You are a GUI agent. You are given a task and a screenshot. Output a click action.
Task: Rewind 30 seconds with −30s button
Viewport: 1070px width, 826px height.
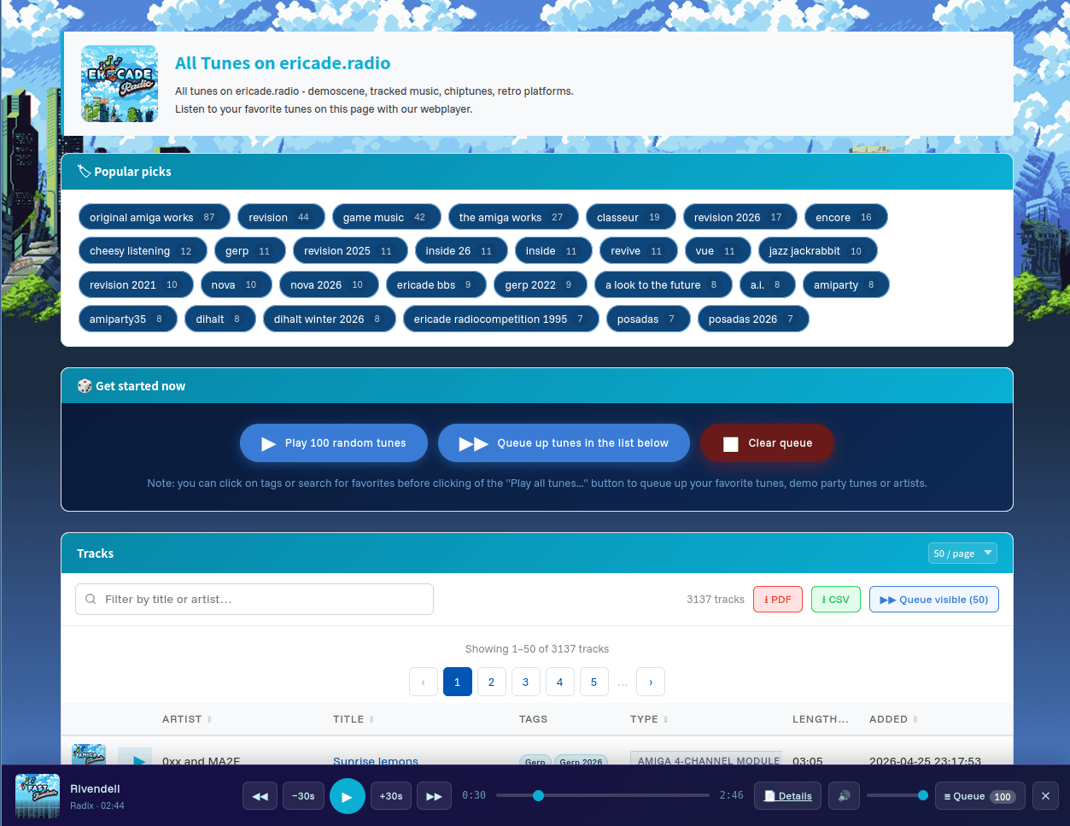pos(303,796)
